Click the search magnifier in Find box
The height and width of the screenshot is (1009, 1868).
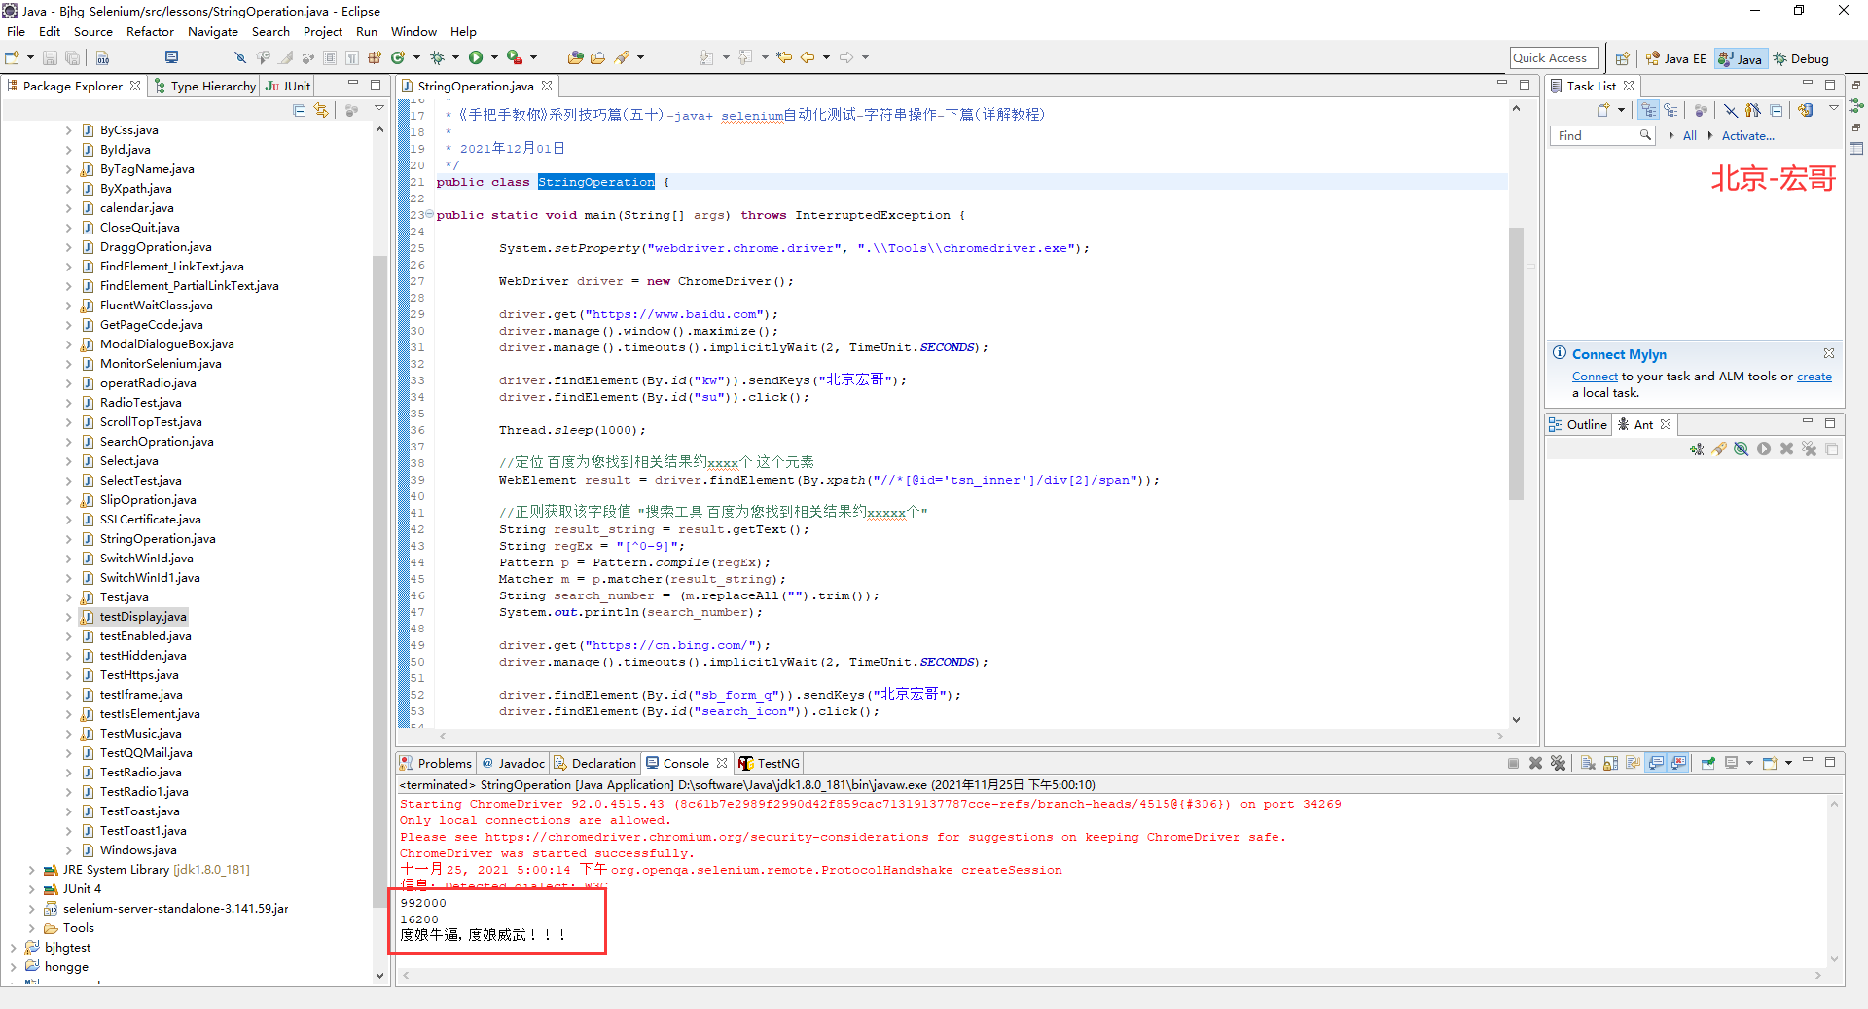coord(1645,135)
